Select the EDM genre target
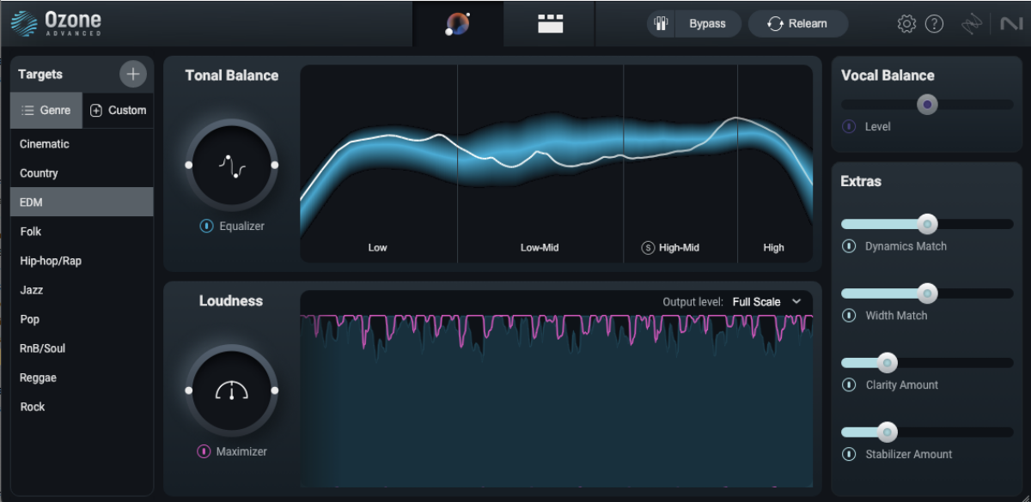This screenshot has height=502, width=1031. 82,203
